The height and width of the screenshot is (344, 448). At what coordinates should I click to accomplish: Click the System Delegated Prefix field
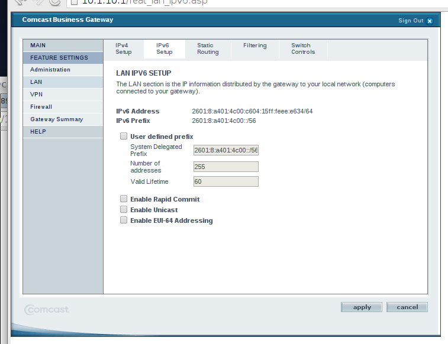coord(226,150)
